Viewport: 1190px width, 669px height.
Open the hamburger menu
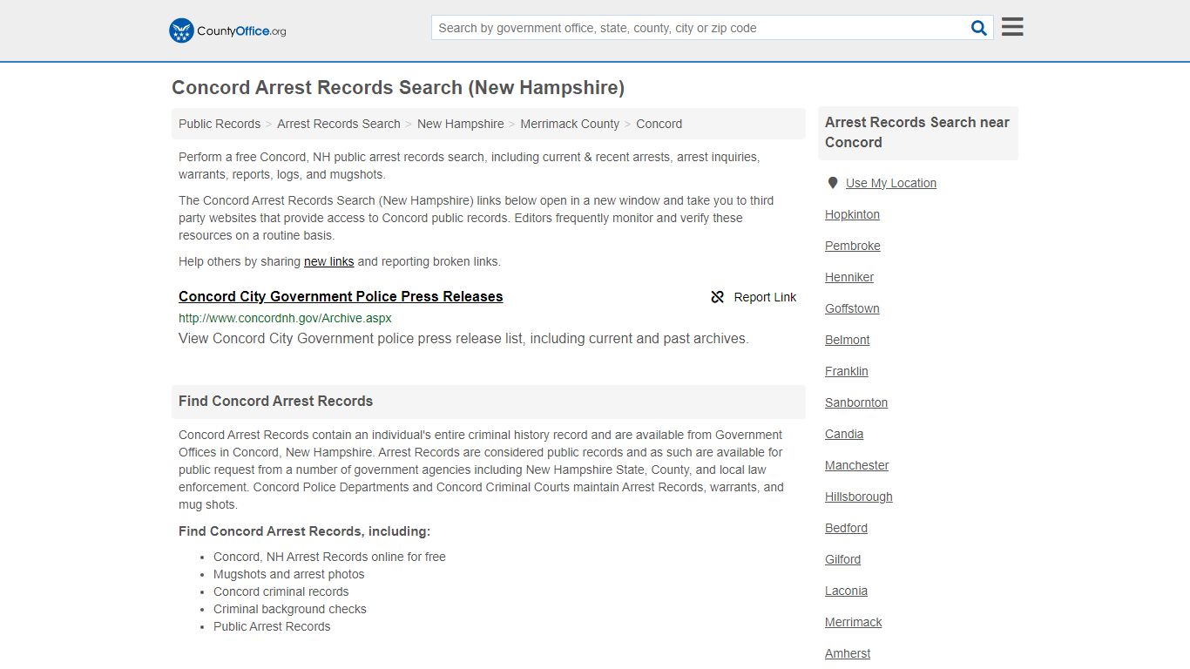pos(1012,27)
